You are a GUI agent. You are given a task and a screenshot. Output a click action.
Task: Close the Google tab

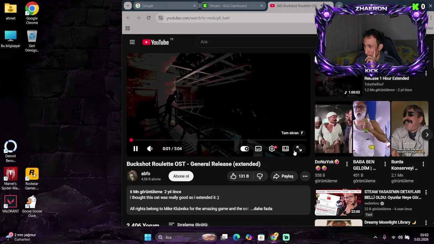tap(194, 6)
